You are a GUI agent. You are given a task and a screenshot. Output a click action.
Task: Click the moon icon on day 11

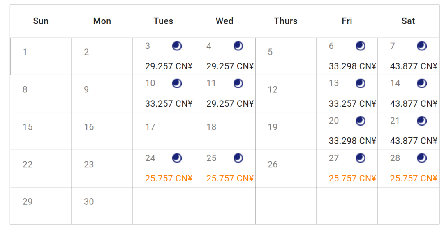(238, 83)
